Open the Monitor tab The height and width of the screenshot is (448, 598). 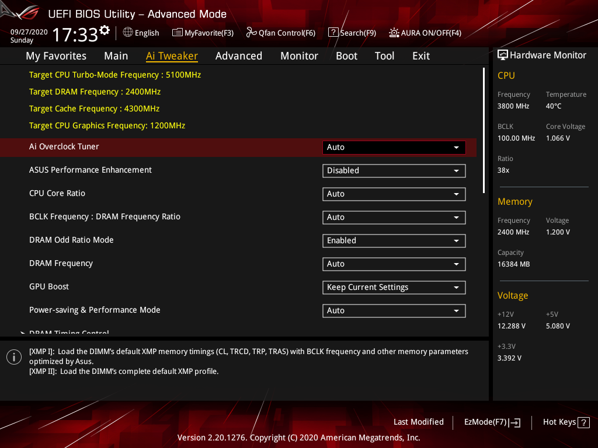(299, 56)
